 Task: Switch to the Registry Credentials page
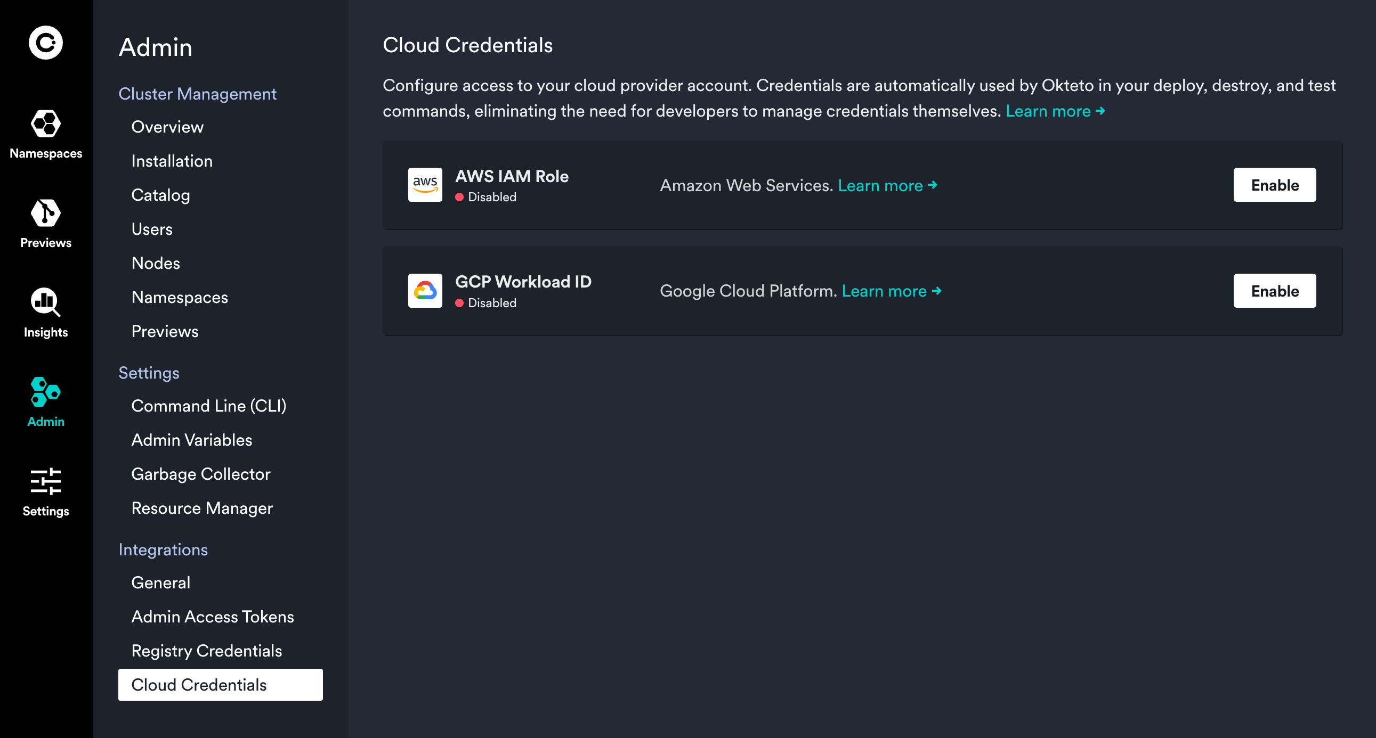point(207,651)
